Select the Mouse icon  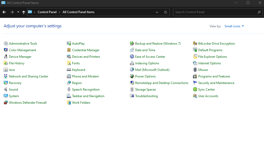(x=195, y=70)
